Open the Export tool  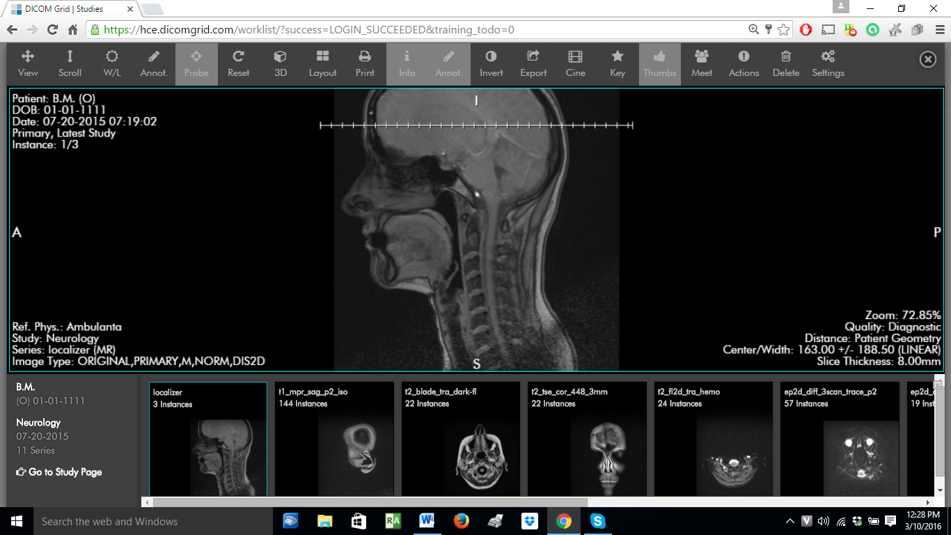[x=533, y=64]
